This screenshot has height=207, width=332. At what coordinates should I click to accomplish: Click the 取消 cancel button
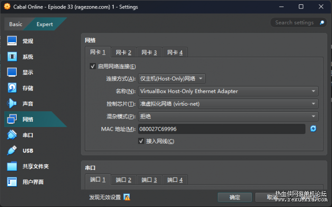(x=272, y=197)
